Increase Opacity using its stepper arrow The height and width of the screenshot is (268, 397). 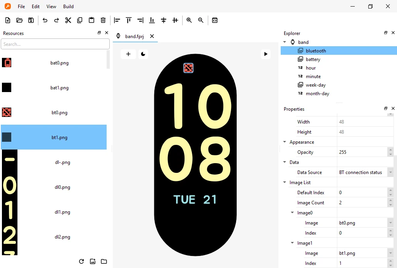point(390,150)
